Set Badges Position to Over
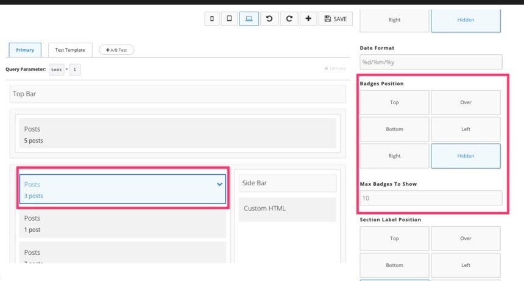The width and height of the screenshot is (524, 281). 466,102
